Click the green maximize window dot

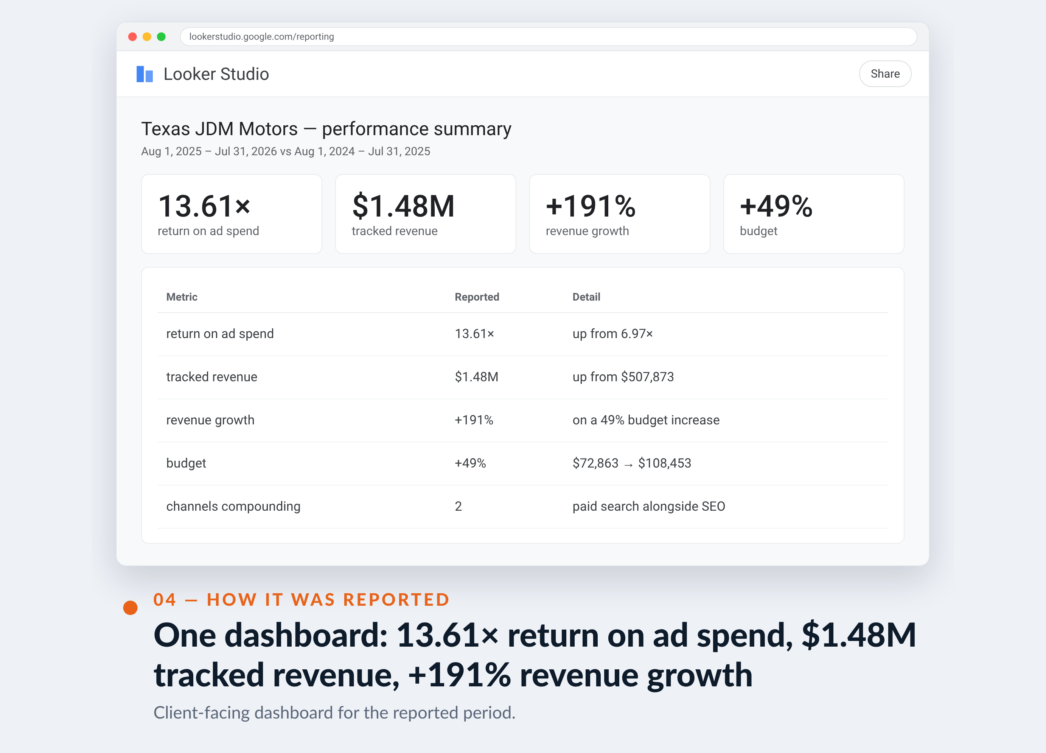point(161,36)
